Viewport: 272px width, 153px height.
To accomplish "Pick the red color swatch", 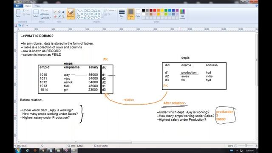I will [x=155, y=10].
